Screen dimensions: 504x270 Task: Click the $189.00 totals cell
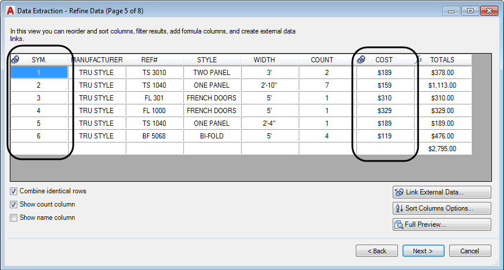click(x=443, y=123)
